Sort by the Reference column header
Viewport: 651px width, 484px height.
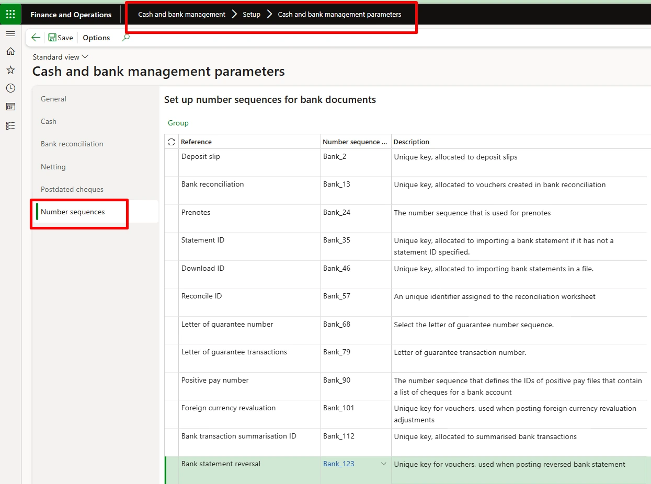tap(249, 142)
